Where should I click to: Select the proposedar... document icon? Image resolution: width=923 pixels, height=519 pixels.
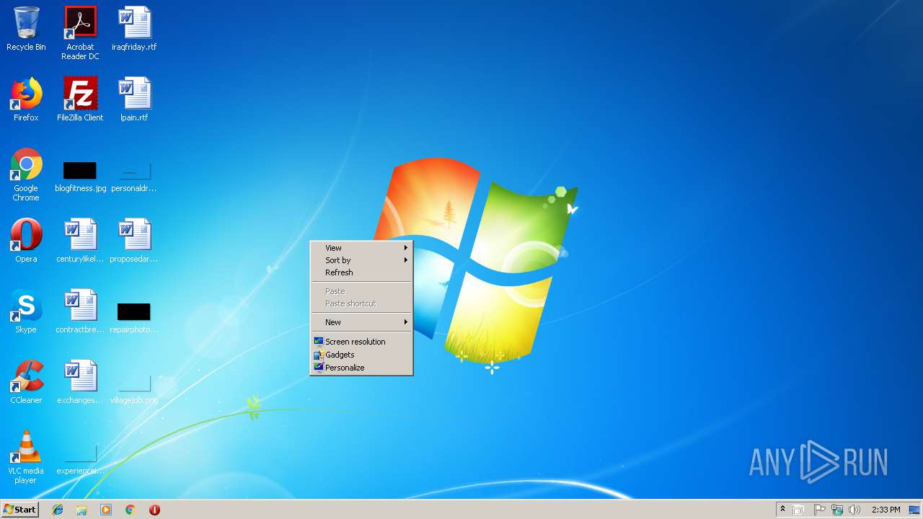pos(134,241)
